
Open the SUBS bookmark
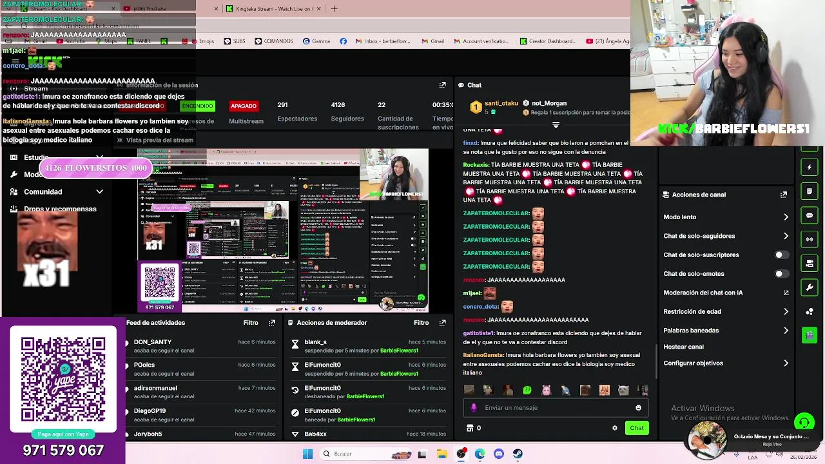[235, 41]
